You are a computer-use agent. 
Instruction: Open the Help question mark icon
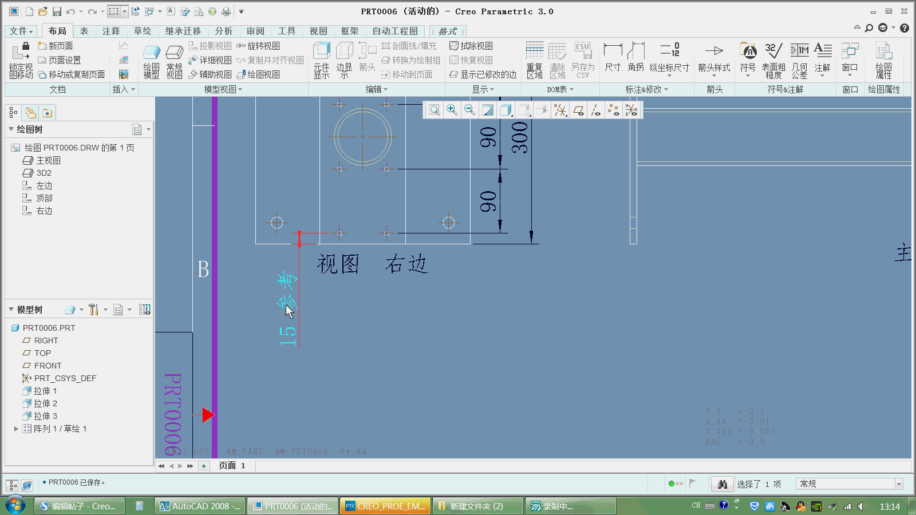coord(905,28)
